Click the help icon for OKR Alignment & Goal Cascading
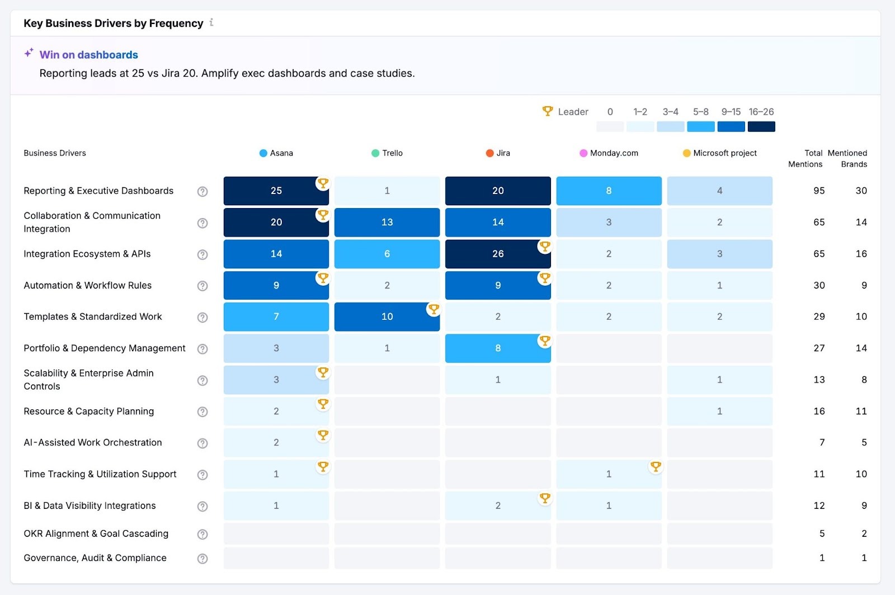The image size is (895, 595). (202, 534)
